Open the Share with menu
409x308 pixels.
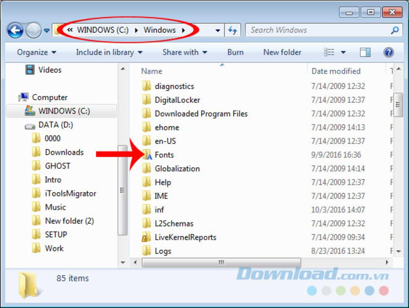185,52
